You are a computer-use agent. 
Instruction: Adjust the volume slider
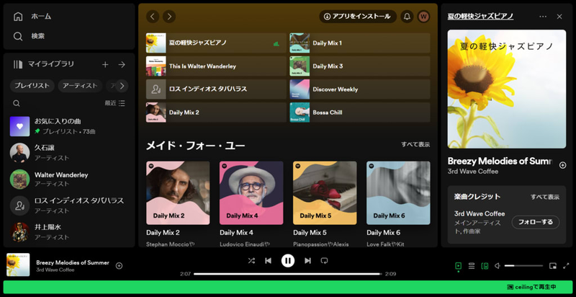(x=523, y=266)
